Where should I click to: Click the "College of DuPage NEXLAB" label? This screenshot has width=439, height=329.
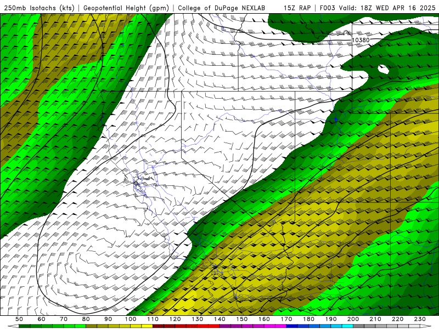coord(222,8)
